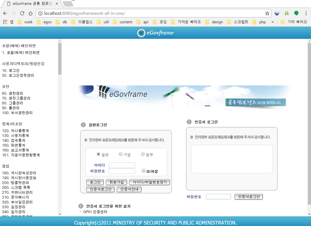311x226 pixels.
Task: Open the php bookmark folder
Action: 259,22
